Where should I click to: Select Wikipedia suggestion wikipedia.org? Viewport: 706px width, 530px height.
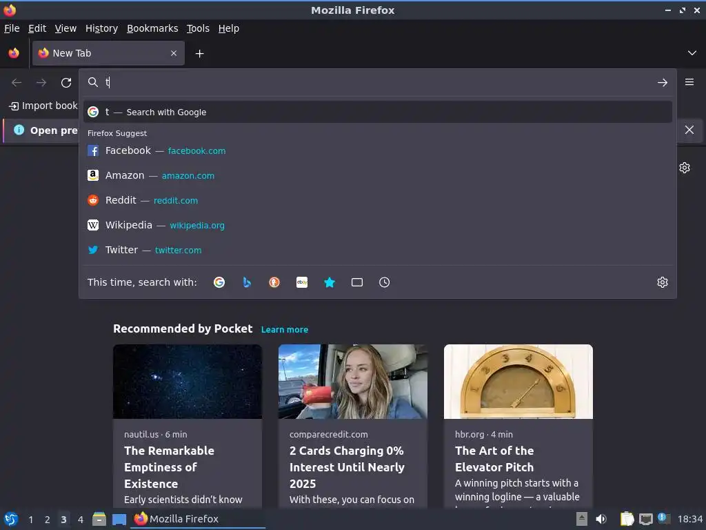(377, 225)
